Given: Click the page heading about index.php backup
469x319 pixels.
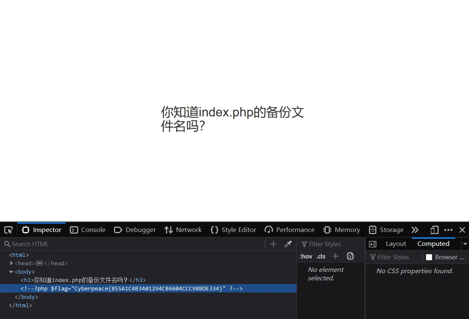Looking at the screenshot, I should (x=233, y=119).
